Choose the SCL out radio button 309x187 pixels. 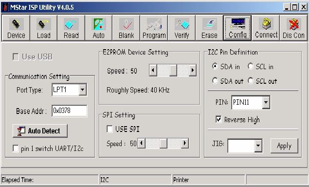[251, 81]
